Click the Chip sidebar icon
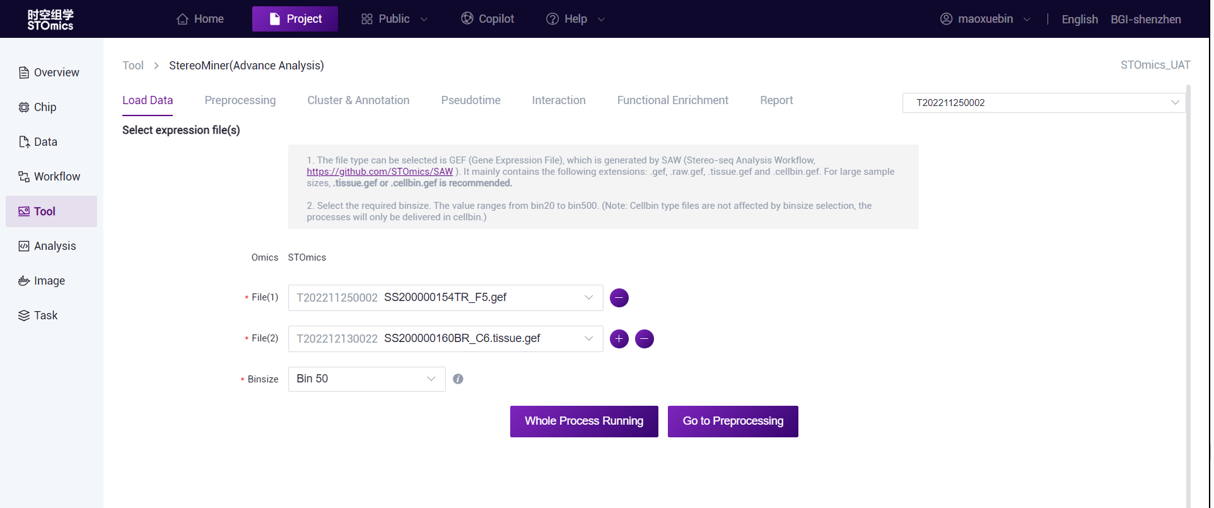The width and height of the screenshot is (1214, 508). 24,107
